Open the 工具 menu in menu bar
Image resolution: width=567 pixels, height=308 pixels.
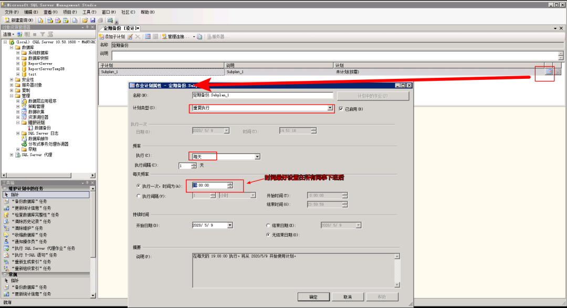[x=89, y=12]
